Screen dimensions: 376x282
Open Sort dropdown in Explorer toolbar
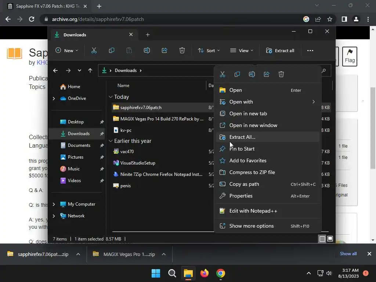(209, 51)
